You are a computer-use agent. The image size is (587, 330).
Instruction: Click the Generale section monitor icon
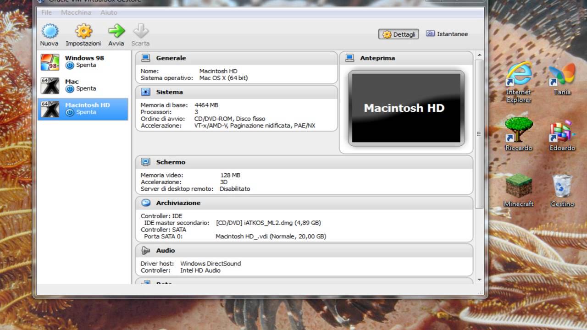pyautogui.click(x=146, y=58)
